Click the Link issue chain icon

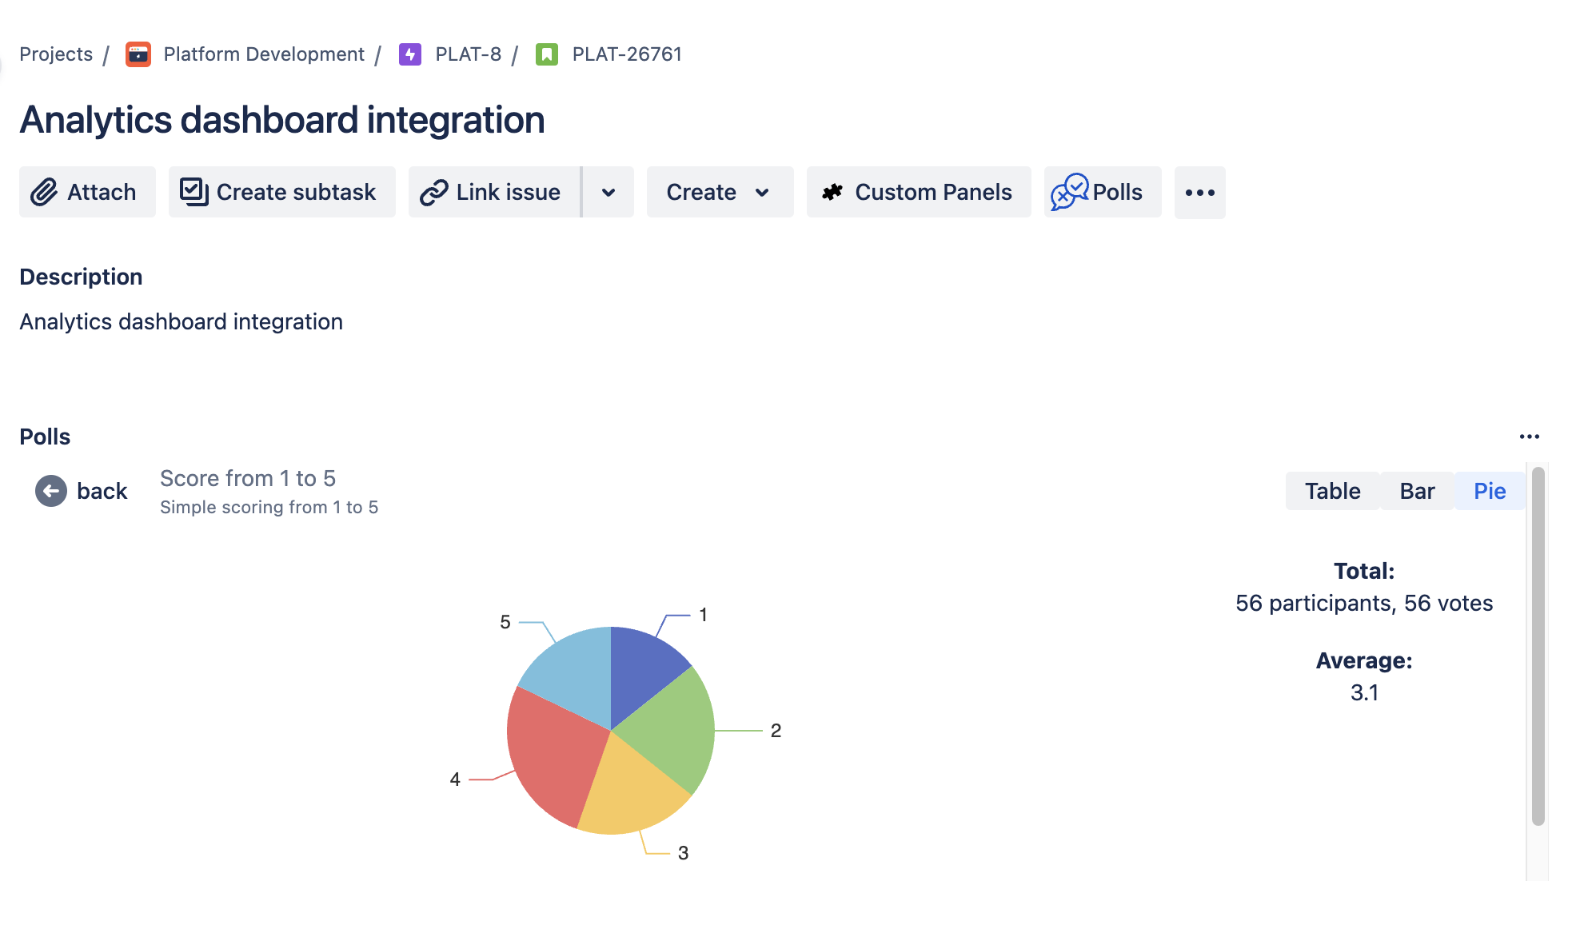(434, 192)
